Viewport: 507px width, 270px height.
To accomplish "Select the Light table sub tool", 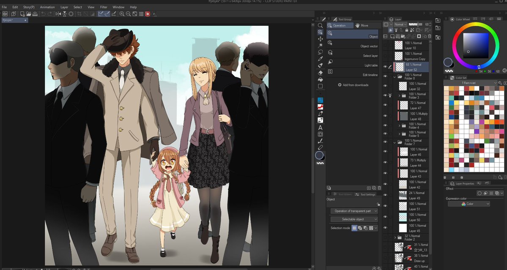I will coord(352,63).
